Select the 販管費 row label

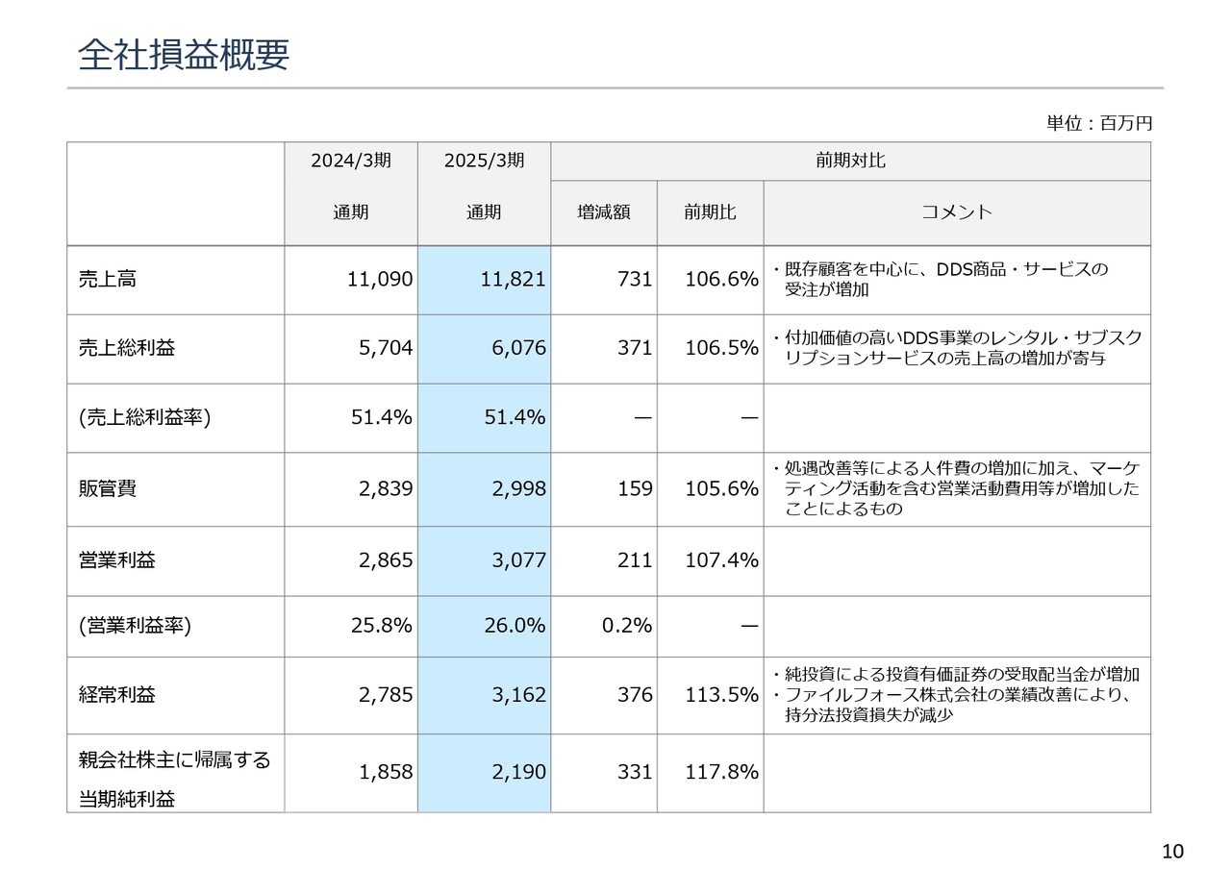107,489
